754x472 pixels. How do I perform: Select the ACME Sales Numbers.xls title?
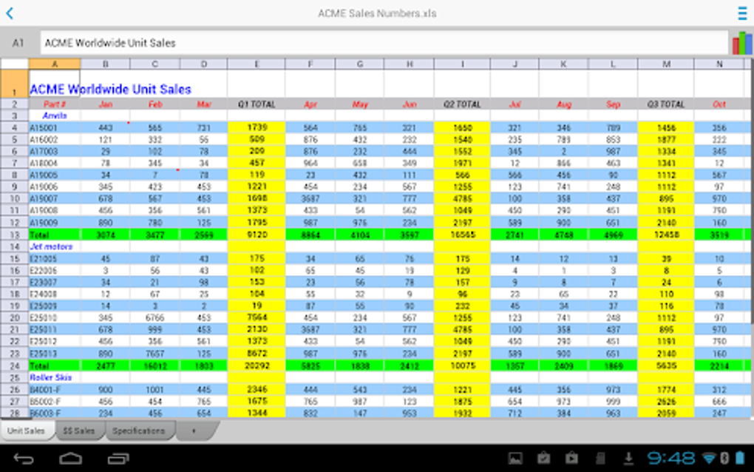[377, 13]
